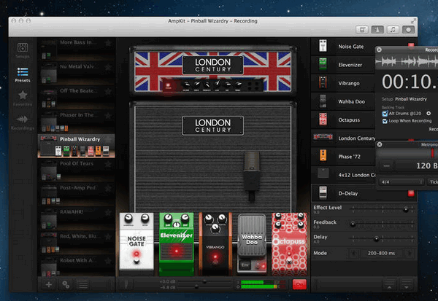The image size is (438, 301).
Task: Click the music note toolbar button
Action: 393,30
